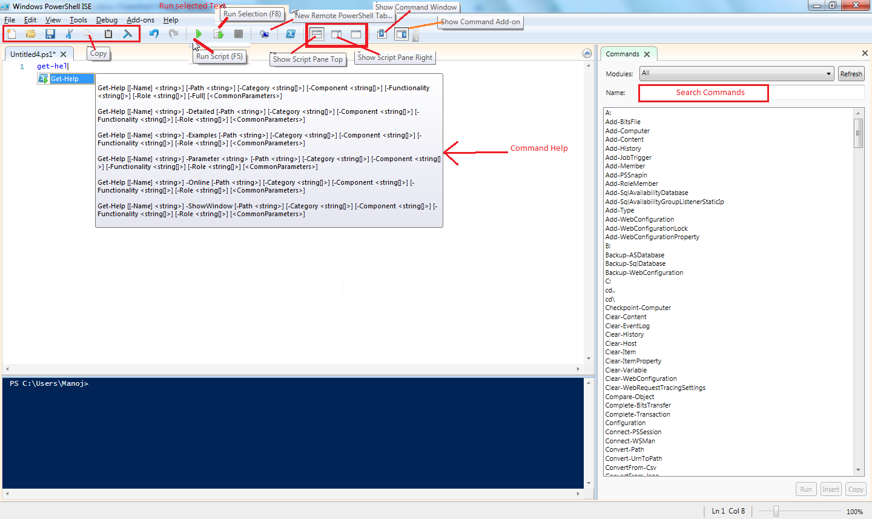The width and height of the screenshot is (872, 519).
Task: Close the Commands add-on panel
Action: tap(865, 54)
